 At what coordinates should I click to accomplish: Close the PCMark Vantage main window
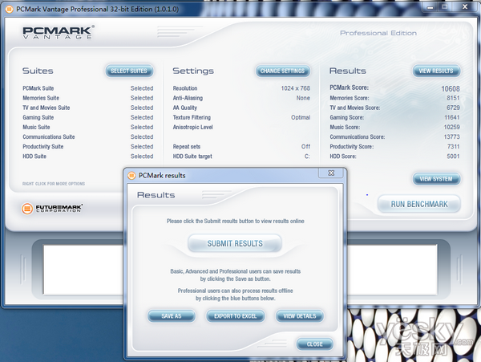point(465,6)
